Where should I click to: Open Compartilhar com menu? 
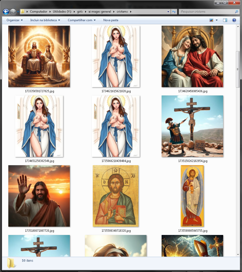click(x=82, y=20)
